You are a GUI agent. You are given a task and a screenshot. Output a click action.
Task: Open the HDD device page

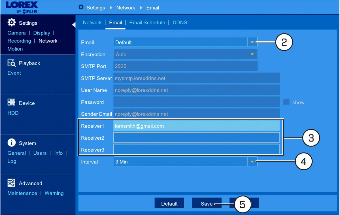pyautogui.click(x=13, y=113)
